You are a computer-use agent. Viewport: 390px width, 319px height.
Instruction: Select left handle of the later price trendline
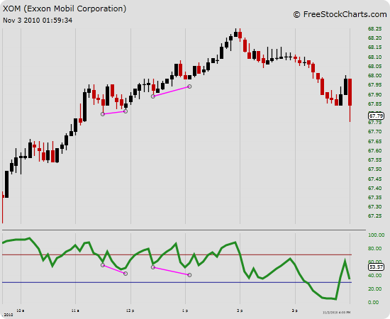[153, 96]
